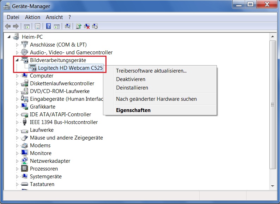The width and height of the screenshot is (280, 204).
Task: Toggle the action pane toolbar icon
Action: pyautogui.click(x=57, y=26)
